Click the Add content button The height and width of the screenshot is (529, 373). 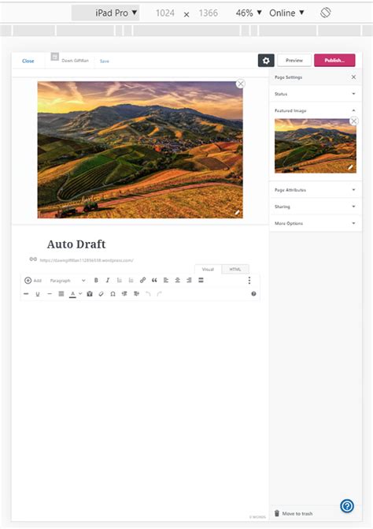tap(32, 281)
